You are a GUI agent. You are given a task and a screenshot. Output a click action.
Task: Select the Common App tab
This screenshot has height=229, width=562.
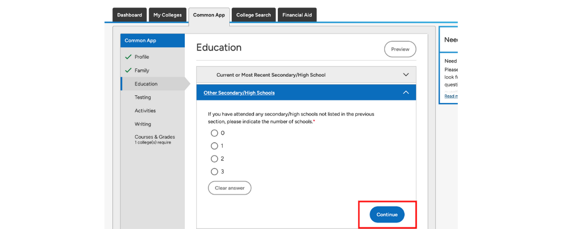[x=209, y=16]
